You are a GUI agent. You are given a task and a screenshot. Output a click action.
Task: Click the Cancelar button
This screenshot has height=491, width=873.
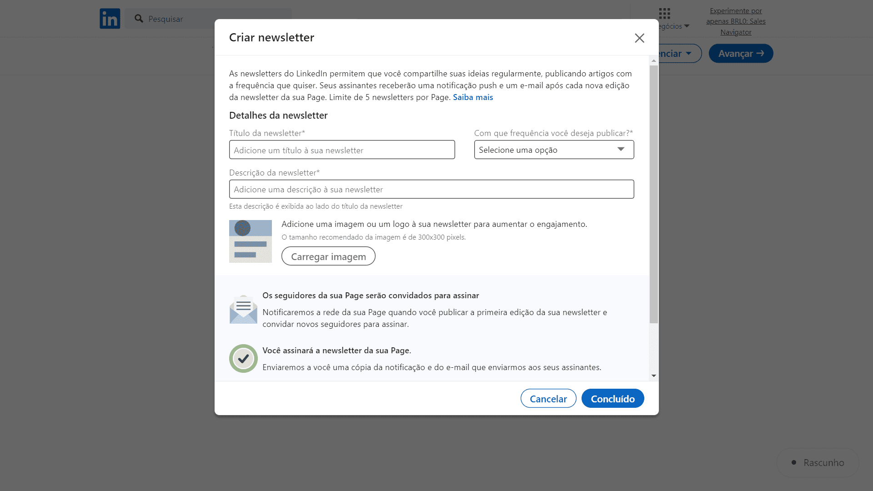point(548,399)
